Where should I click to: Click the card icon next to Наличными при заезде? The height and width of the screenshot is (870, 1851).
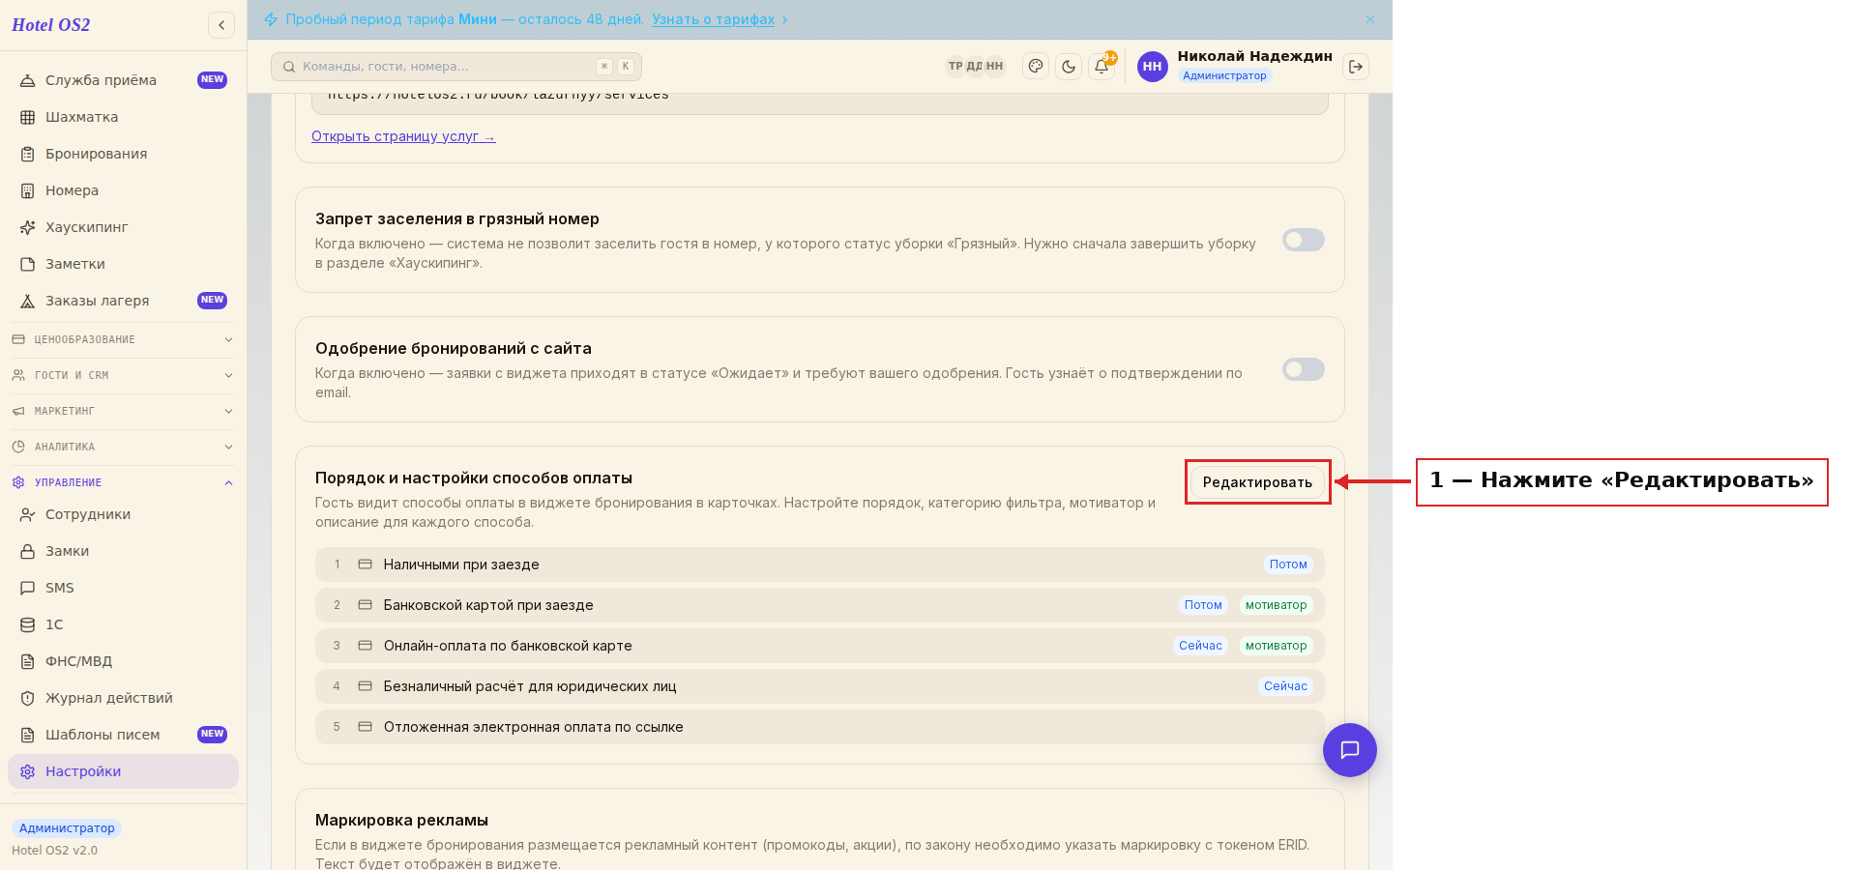(366, 565)
